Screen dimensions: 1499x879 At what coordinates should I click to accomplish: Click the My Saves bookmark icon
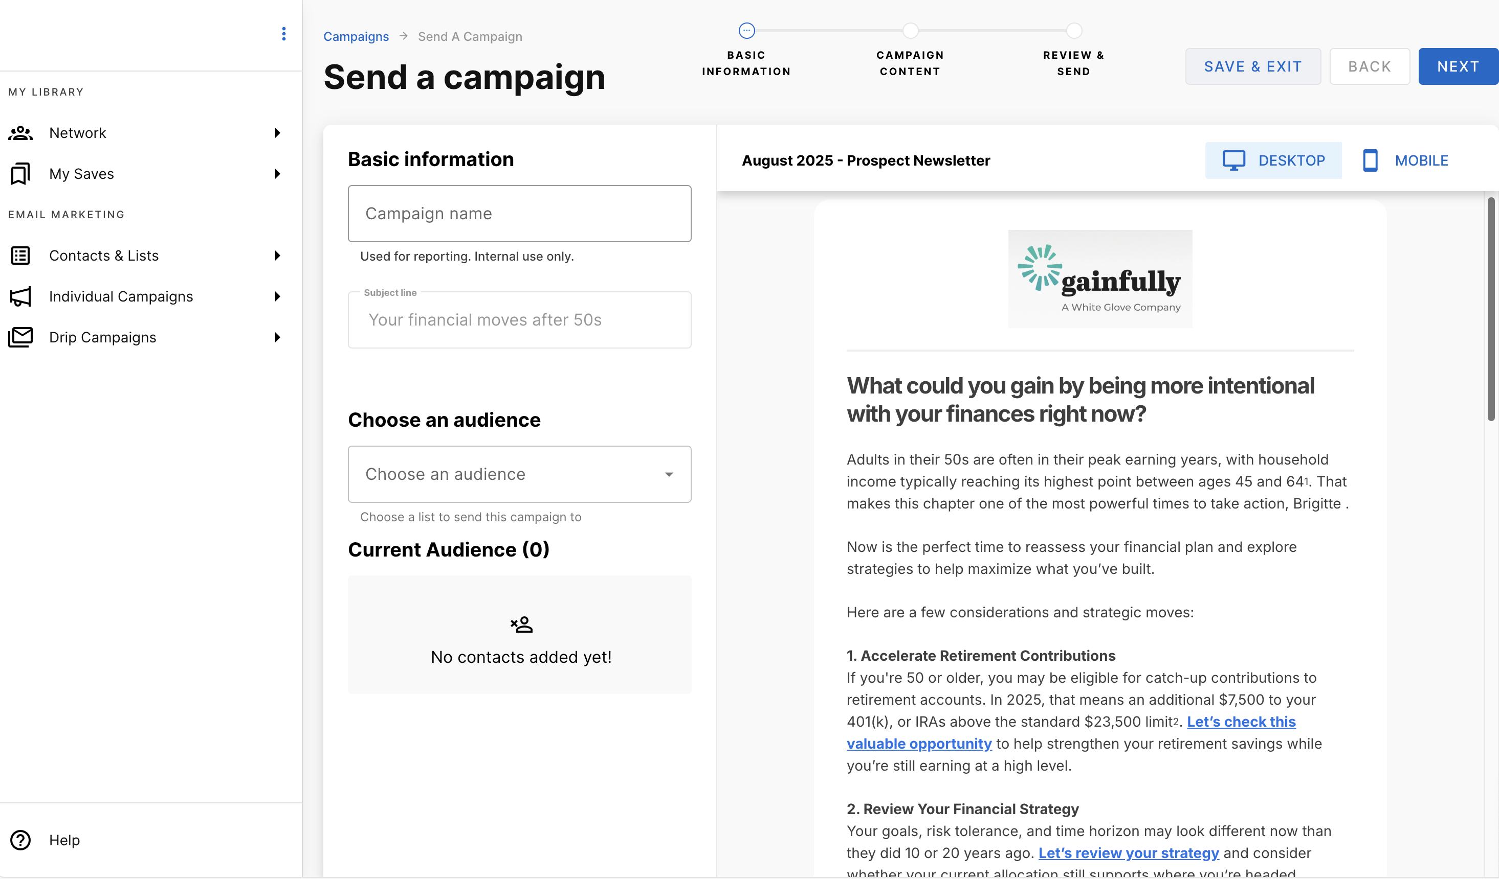pyautogui.click(x=21, y=174)
